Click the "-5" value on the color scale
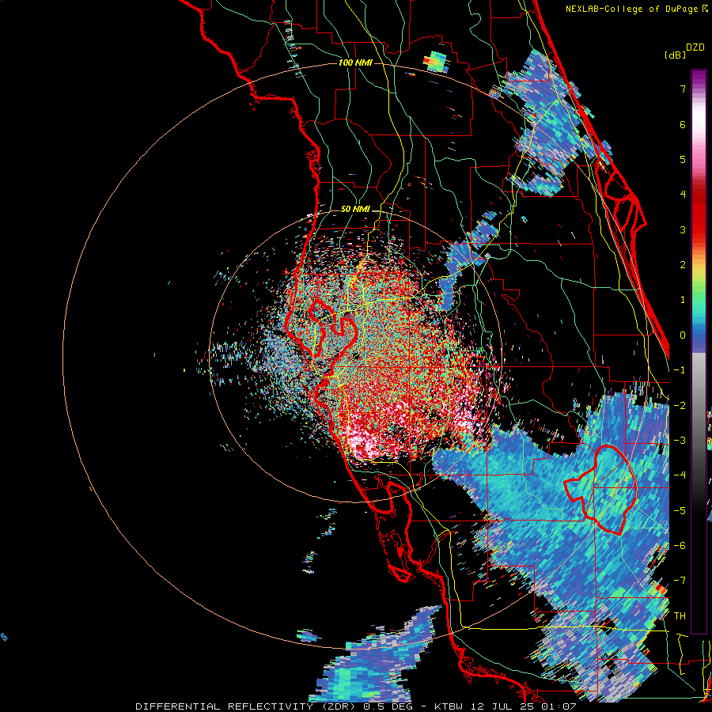 coord(680,511)
